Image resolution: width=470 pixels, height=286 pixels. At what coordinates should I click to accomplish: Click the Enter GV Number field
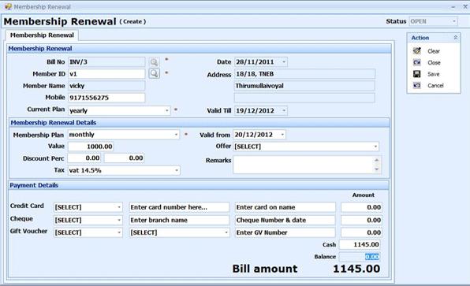click(x=285, y=232)
